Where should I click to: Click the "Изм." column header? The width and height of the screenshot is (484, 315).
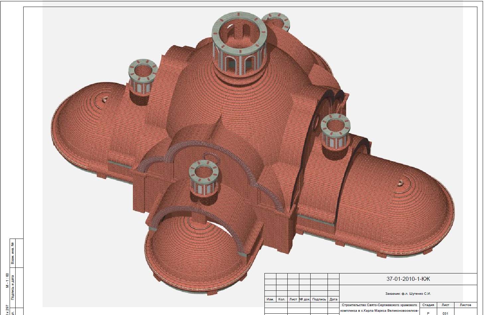click(270, 299)
